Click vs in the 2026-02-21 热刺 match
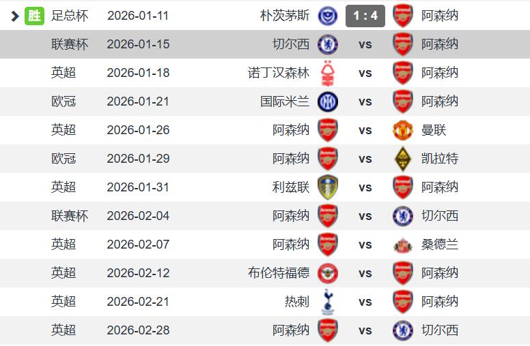The width and height of the screenshot is (530, 346). [x=365, y=302]
